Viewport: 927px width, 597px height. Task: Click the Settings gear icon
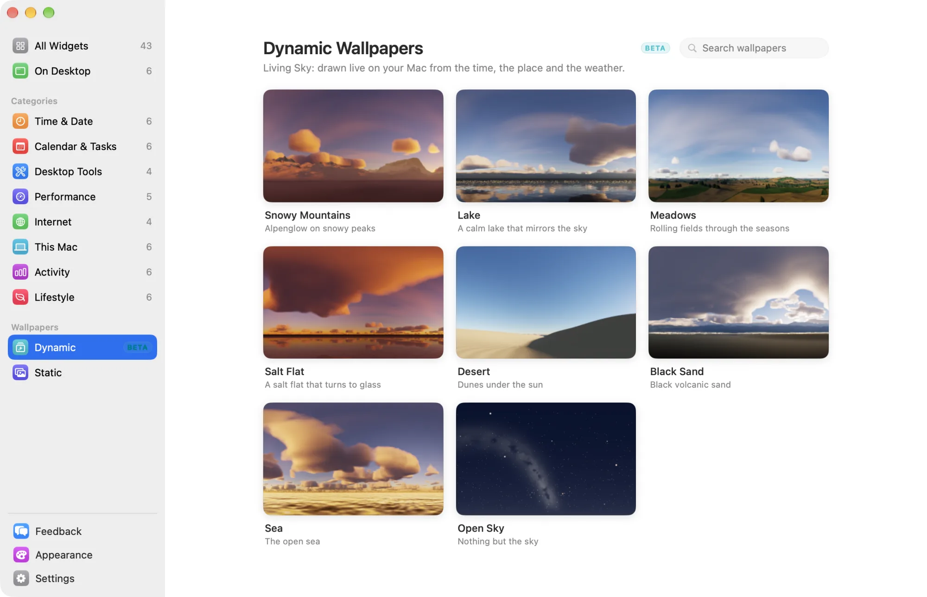(x=21, y=578)
